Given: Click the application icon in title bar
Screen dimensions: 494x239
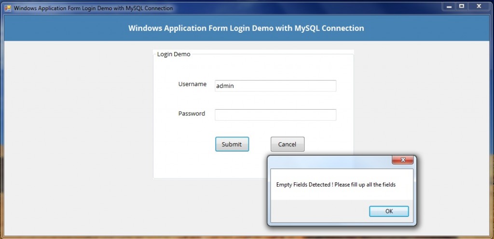Looking at the screenshot, I should coord(7,8).
